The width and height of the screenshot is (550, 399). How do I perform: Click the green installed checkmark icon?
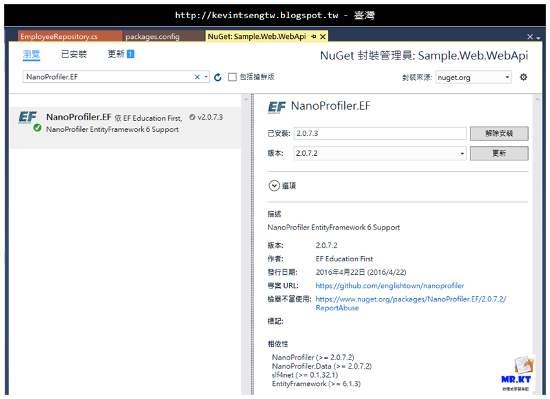[37, 128]
